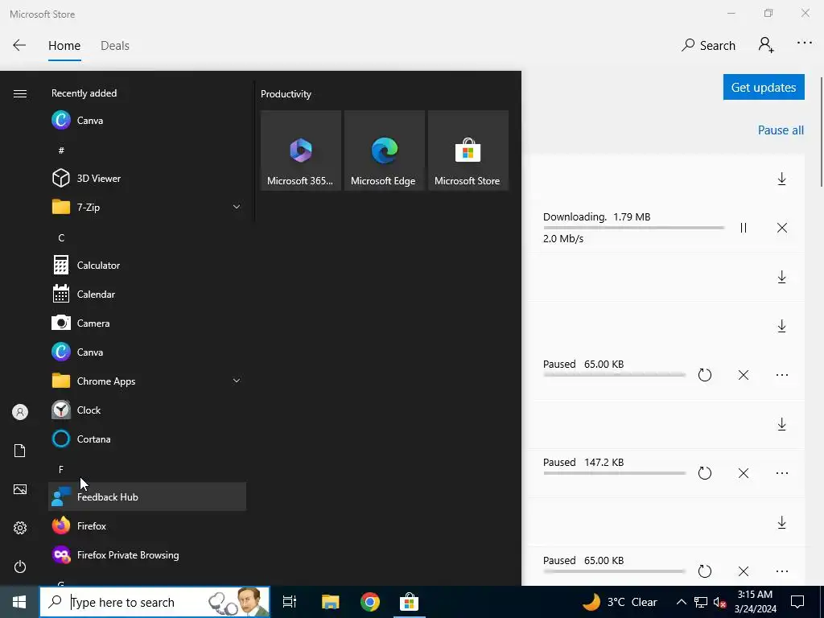
Task: Open options for first Paused 65.00 KB item
Action: coord(781,375)
